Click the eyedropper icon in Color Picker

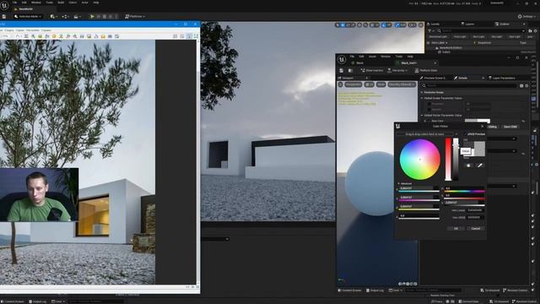point(480,166)
